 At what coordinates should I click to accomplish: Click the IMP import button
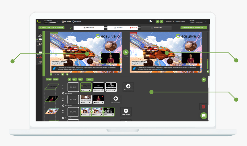56,79
